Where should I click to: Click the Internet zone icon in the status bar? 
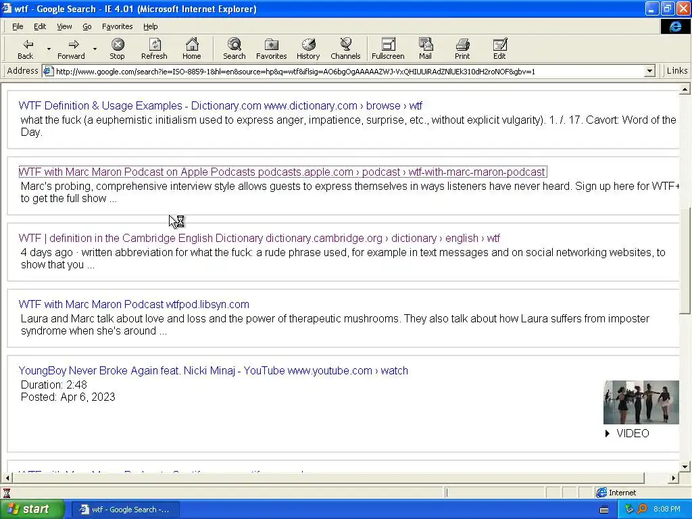click(601, 493)
